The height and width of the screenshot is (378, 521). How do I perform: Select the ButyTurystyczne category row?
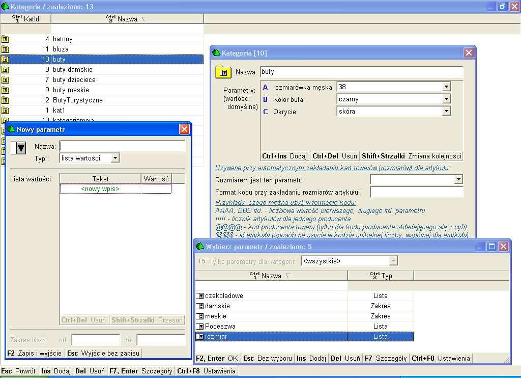tap(102, 100)
